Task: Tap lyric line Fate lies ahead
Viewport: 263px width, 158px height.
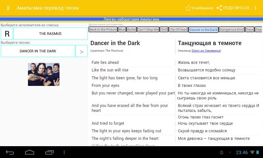Action: (x=105, y=63)
